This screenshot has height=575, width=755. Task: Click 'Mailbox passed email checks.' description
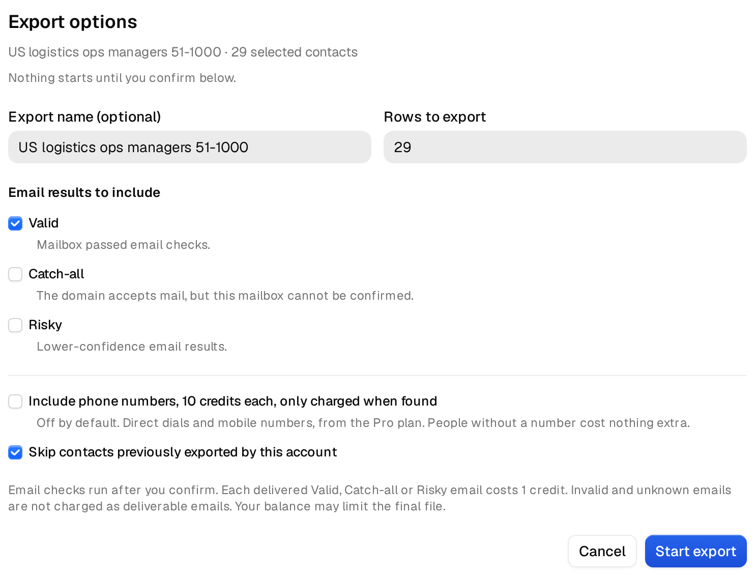pos(124,245)
